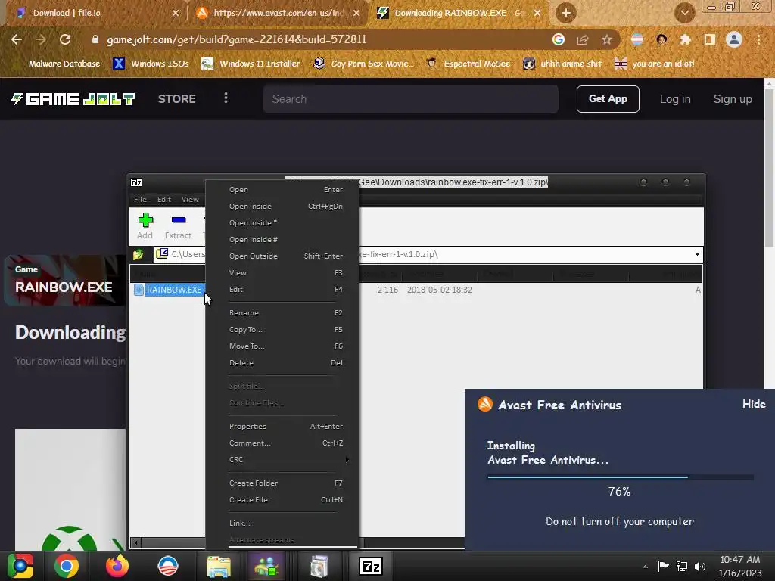Image resolution: width=775 pixels, height=581 pixels.
Task: Click the 7-Zip Extract button
Action: 178,226
